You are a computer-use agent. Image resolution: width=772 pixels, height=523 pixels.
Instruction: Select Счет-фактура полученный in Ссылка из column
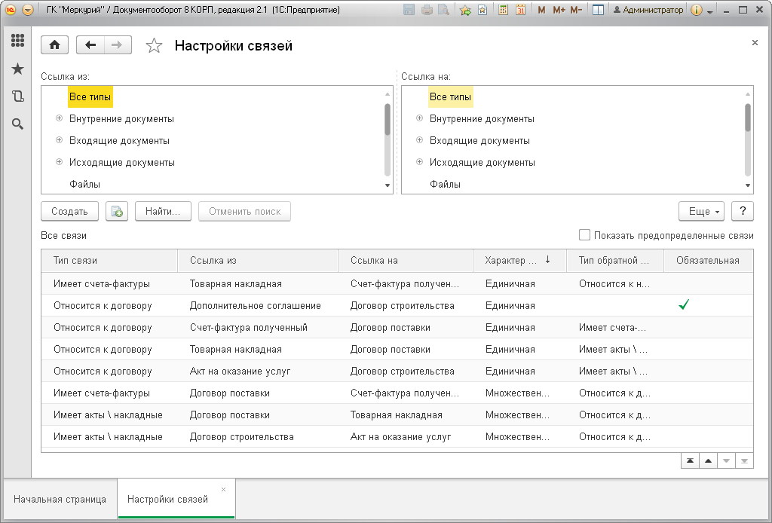click(x=258, y=327)
